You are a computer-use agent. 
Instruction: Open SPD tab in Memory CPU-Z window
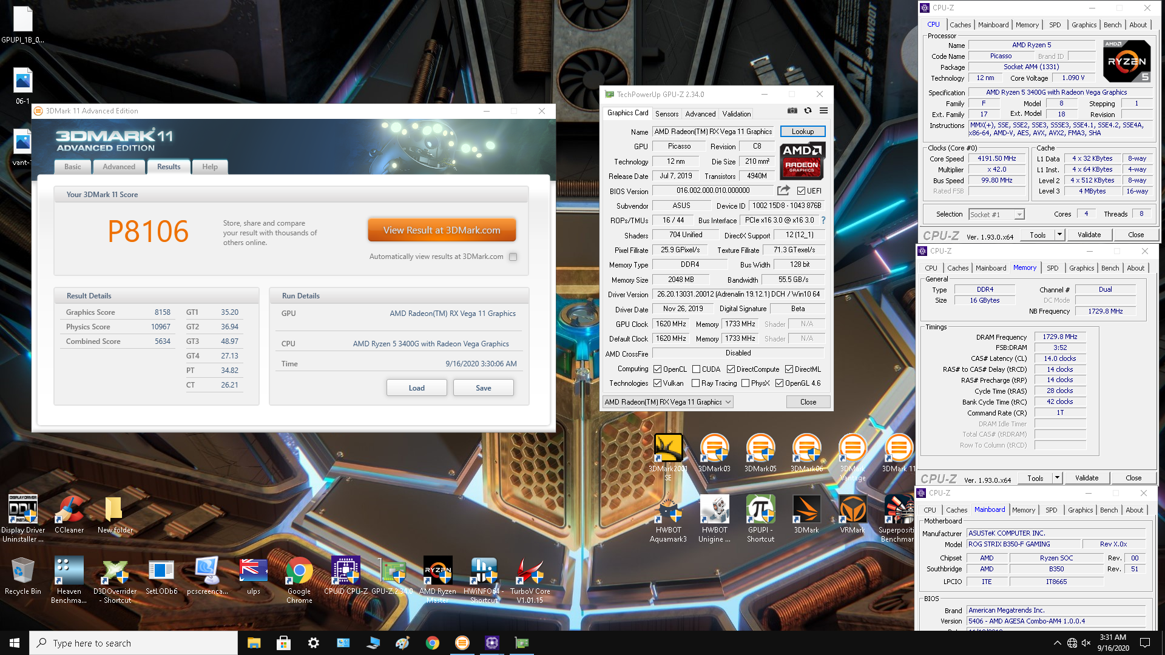coord(1053,268)
